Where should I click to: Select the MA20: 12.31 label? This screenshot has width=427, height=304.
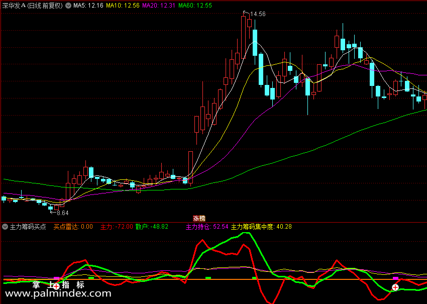click(159, 6)
